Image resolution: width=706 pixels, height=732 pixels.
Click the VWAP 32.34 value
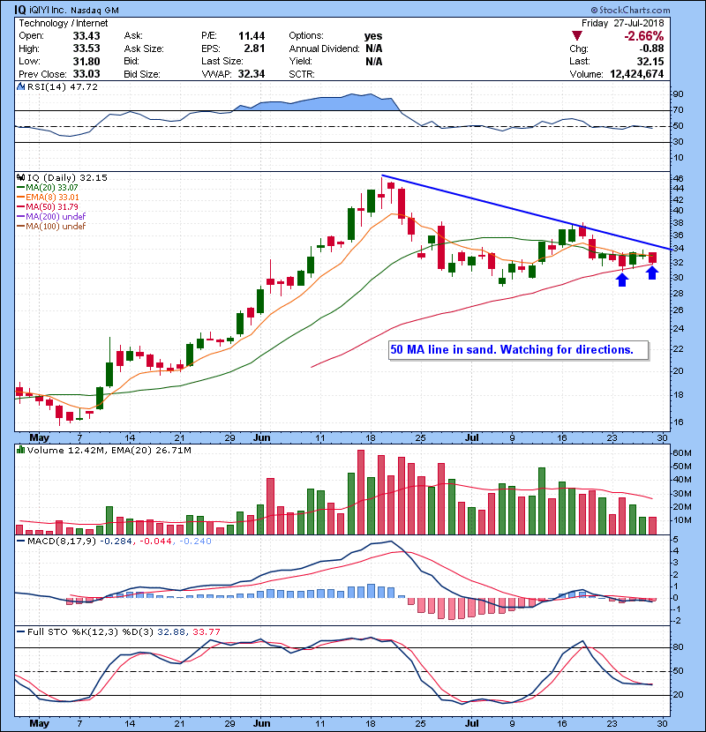252,74
